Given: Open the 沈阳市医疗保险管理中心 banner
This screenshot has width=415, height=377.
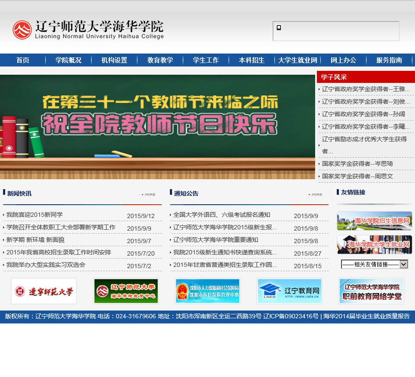Looking at the screenshot, I should coord(207,291).
